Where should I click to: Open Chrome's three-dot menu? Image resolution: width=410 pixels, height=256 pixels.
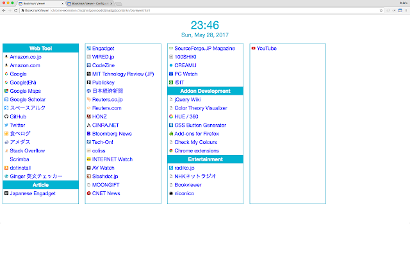tap(406, 10)
